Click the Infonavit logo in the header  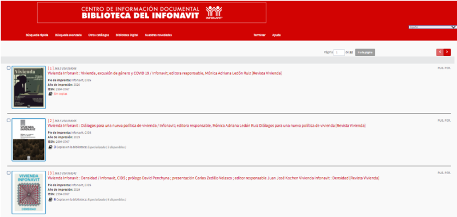coord(214,13)
